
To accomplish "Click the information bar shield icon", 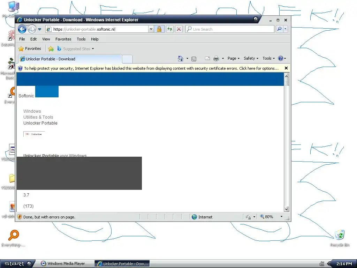I will pyautogui.click(x=20, y=68).
